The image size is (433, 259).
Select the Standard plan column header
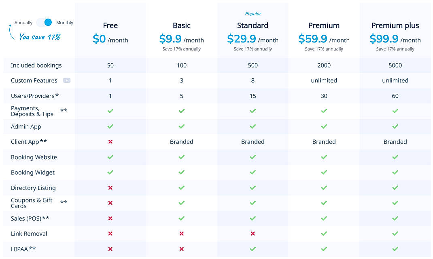tap(253, 25)
